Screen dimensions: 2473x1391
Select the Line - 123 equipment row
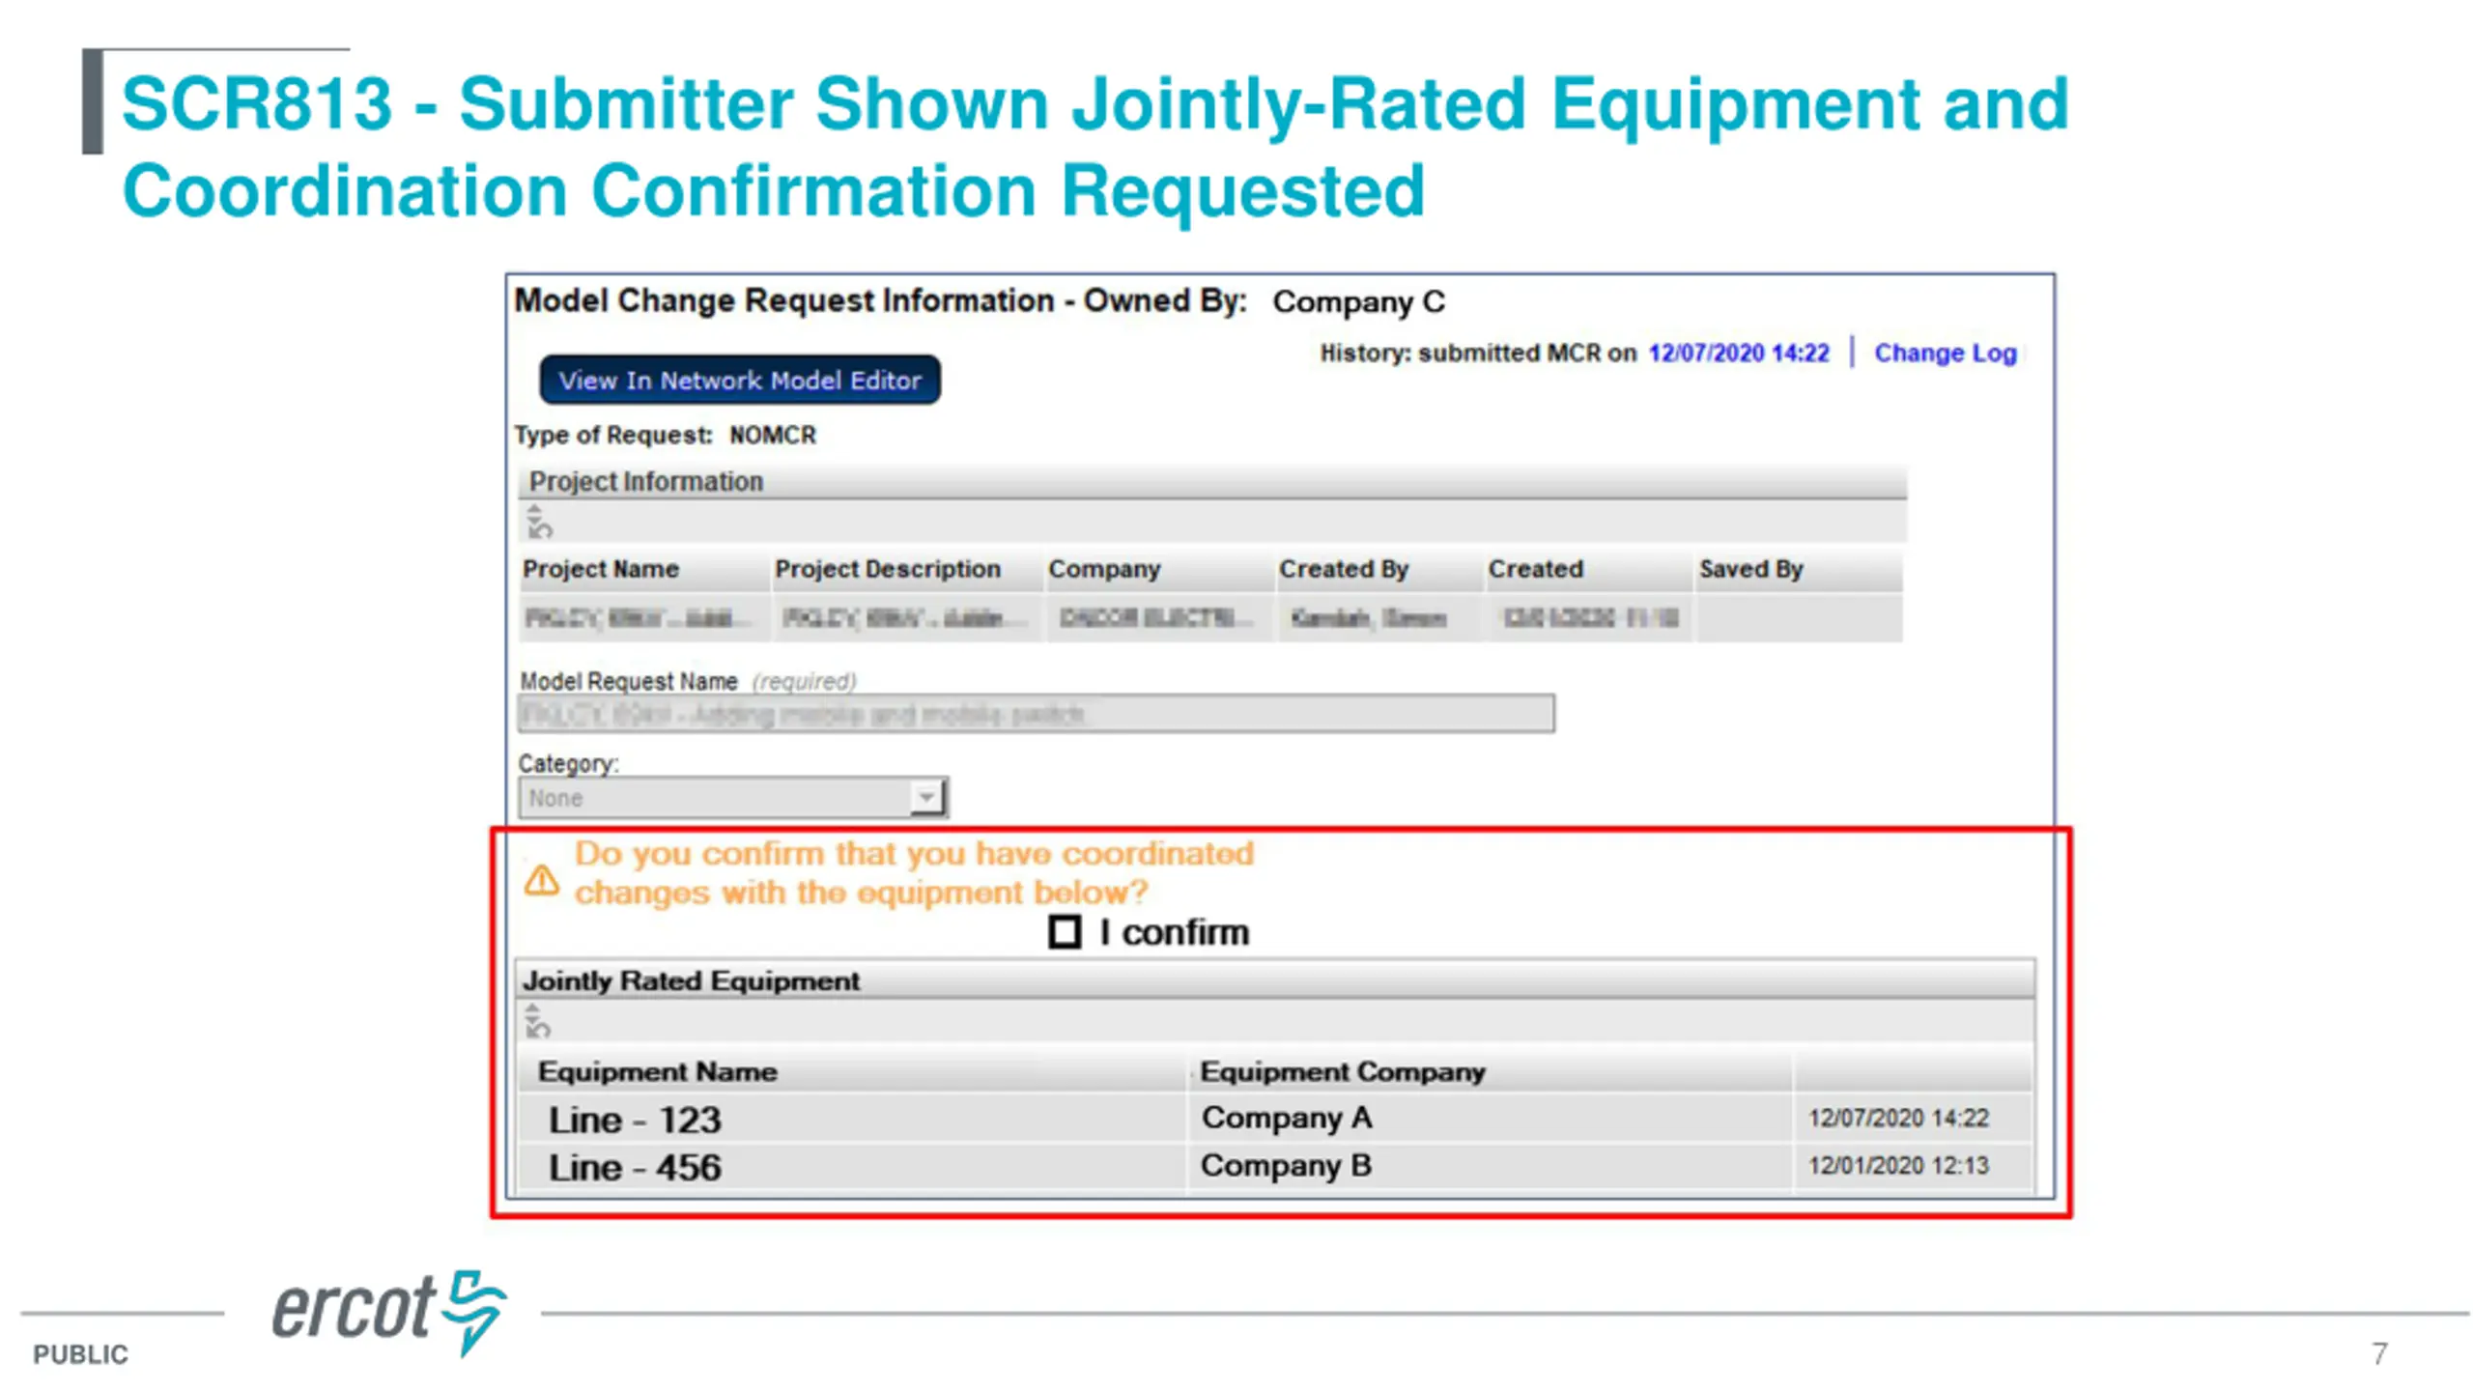pos(1275,1119)
